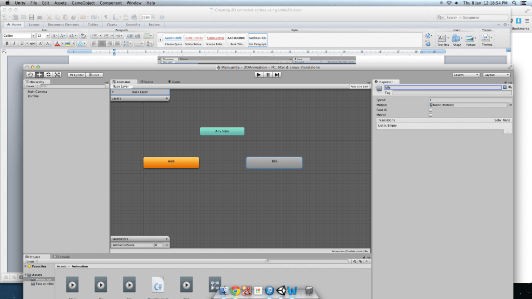Toggle pivot mode Center button

point(77,75)
